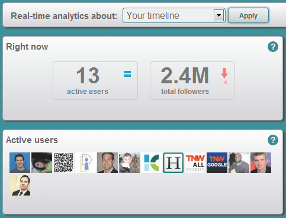Viewport: 286px width, 218px height.
Task: Open the woman with dark hair lying down avatar
Action: (41, 162)
